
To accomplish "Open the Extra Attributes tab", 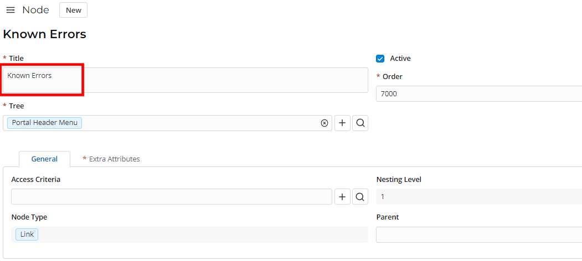I will [x=114, y=159].
